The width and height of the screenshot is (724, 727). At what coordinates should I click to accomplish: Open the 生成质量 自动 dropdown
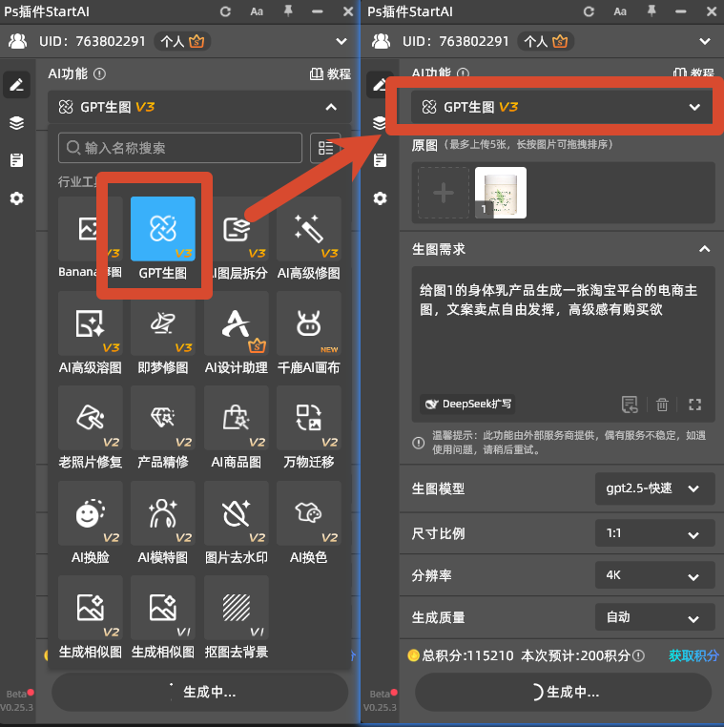pos(654,617)
